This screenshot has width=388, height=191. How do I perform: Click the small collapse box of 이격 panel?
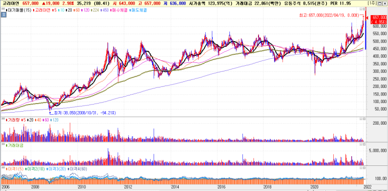pos(361,168)
